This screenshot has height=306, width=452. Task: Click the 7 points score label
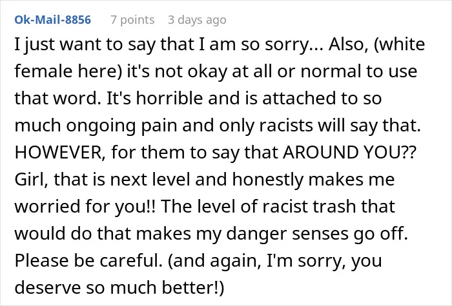132,20
